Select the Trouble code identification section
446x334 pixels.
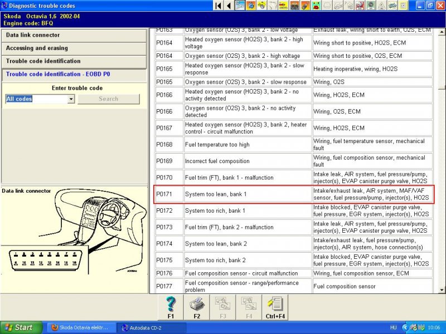[x=74, y=61]
